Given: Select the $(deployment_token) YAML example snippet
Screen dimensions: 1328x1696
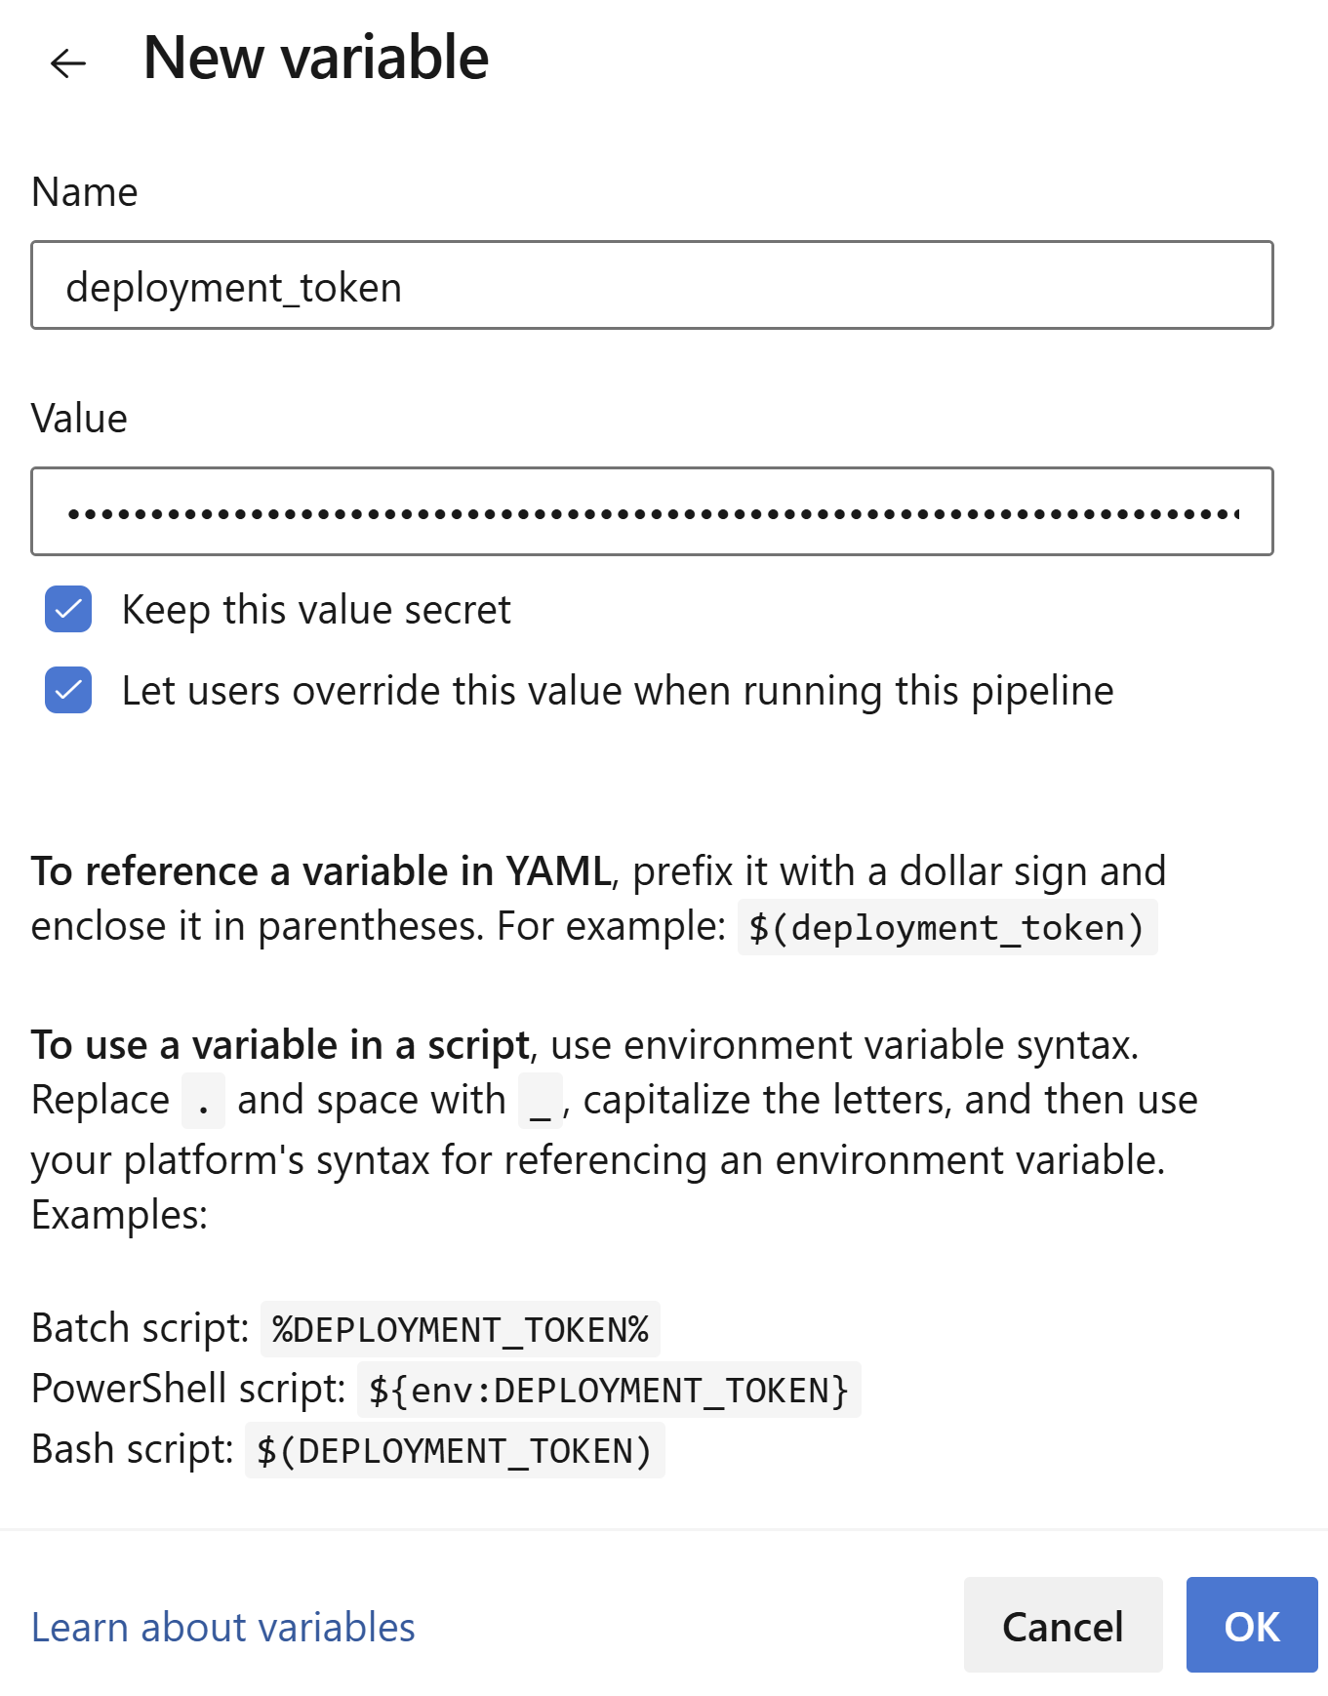Looking at the screenshot, I should click(x=946, y=927).
